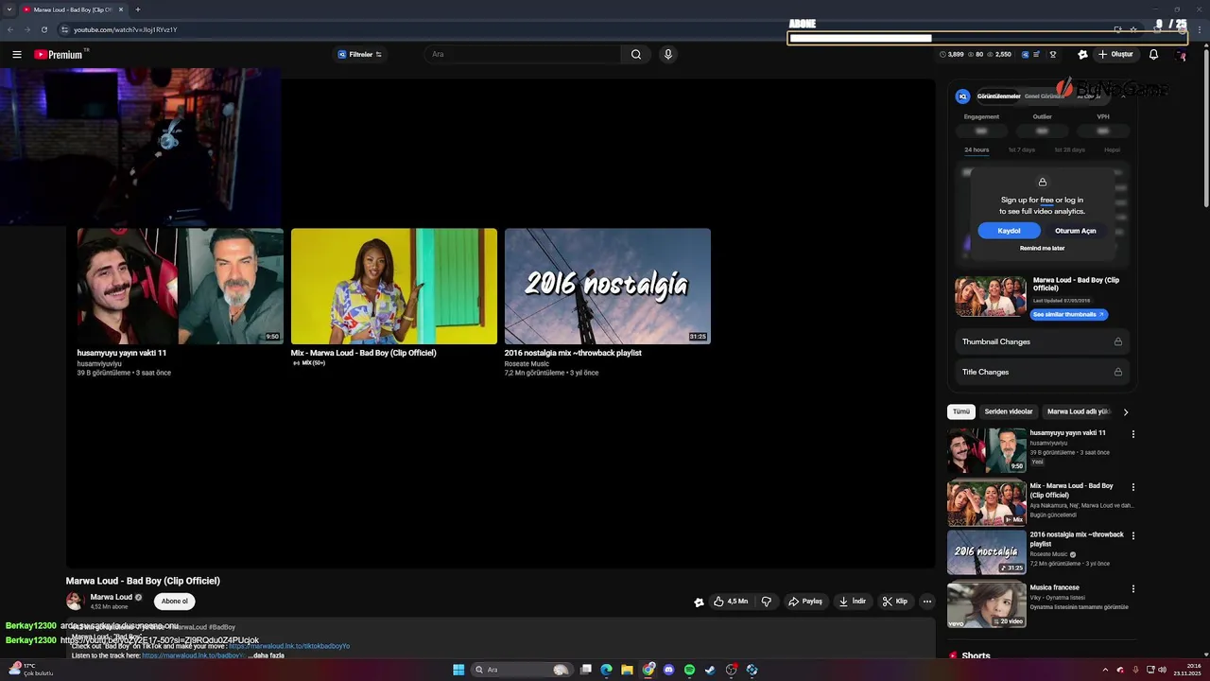The height and width of the screenshot is (681, 1210).
Task: Open 'husamvyuvyu yayın vakti 11' end-screen thumbnail
Action: (180, 286)
